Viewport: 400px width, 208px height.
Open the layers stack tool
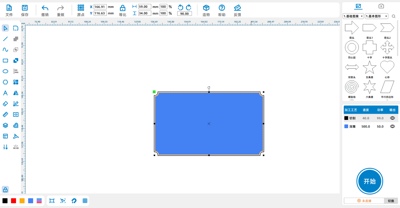tap(5, 125)
